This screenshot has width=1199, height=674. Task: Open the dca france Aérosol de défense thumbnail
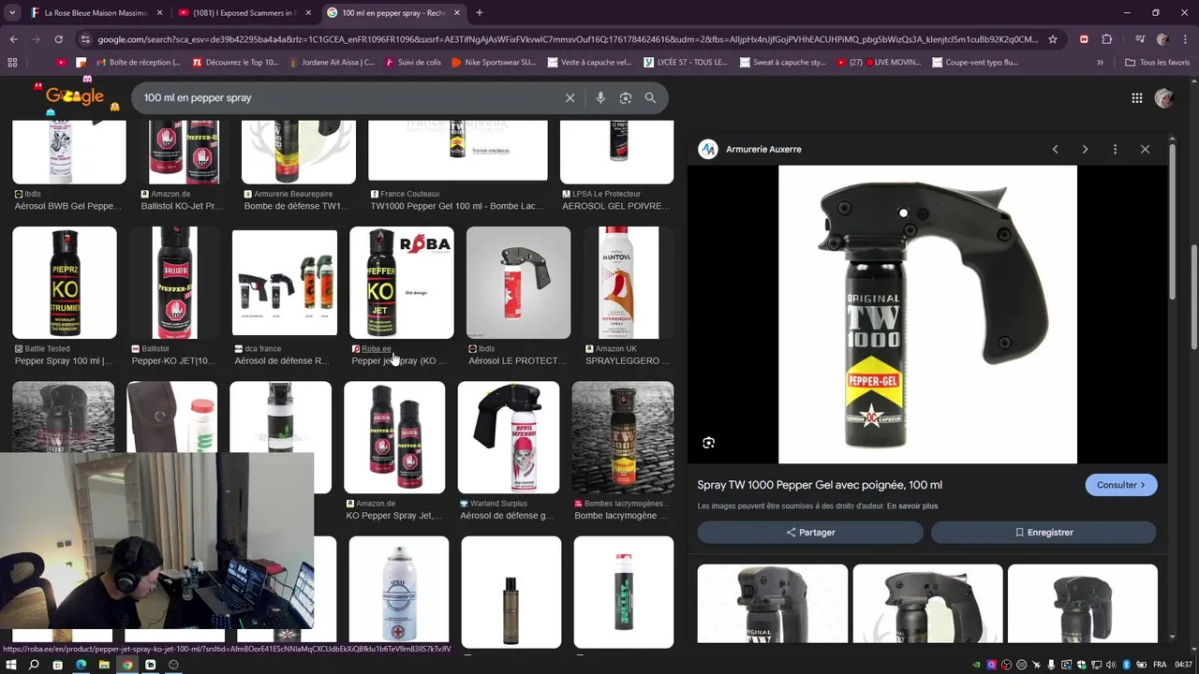[x=285, y=283]
